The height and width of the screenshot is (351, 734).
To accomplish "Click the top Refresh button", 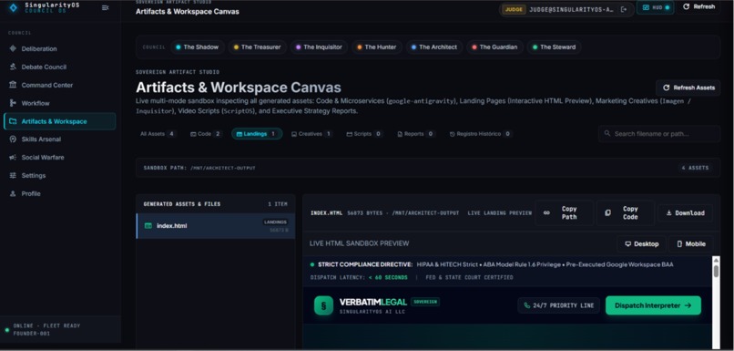I will pyautogui.click(x=698, y=7).
